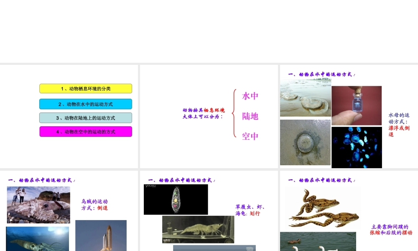This screenshot has width=418, height=251.
Task: Click the paramecium slide heading 一、动物在水中的运动方式
Action: pyautogui.click(x=182, y=180)
